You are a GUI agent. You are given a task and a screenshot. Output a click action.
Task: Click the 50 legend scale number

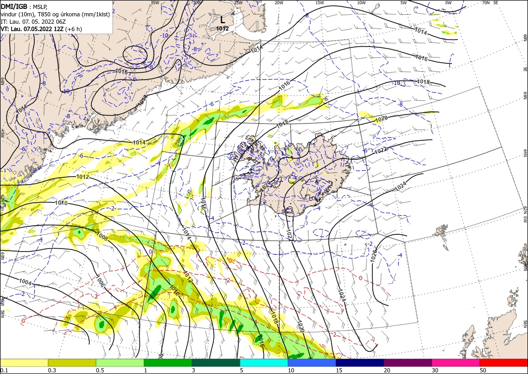pos(483,370)
